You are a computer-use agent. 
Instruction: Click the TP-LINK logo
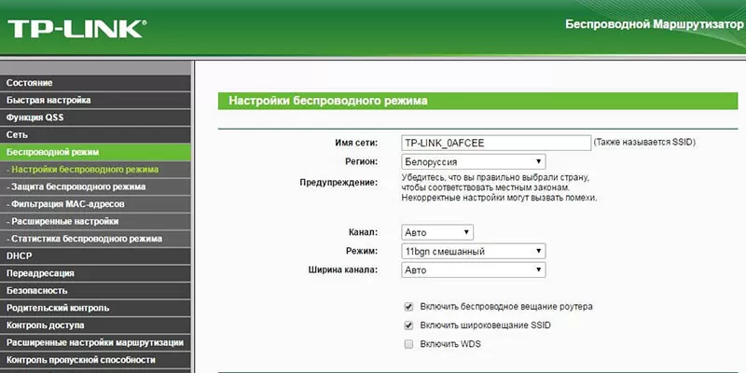[76, 29]
